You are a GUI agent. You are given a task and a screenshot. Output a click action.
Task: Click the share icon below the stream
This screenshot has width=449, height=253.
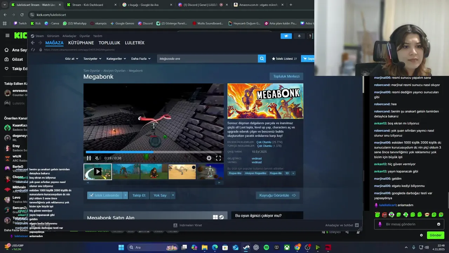coord(347,232)
